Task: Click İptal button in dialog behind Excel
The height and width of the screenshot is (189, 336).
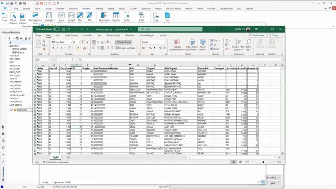Action: 273,183
